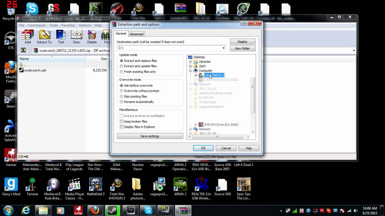The image size is (385, 216).
Task: Open Skype from the taskbar
Action: point(148,211)
